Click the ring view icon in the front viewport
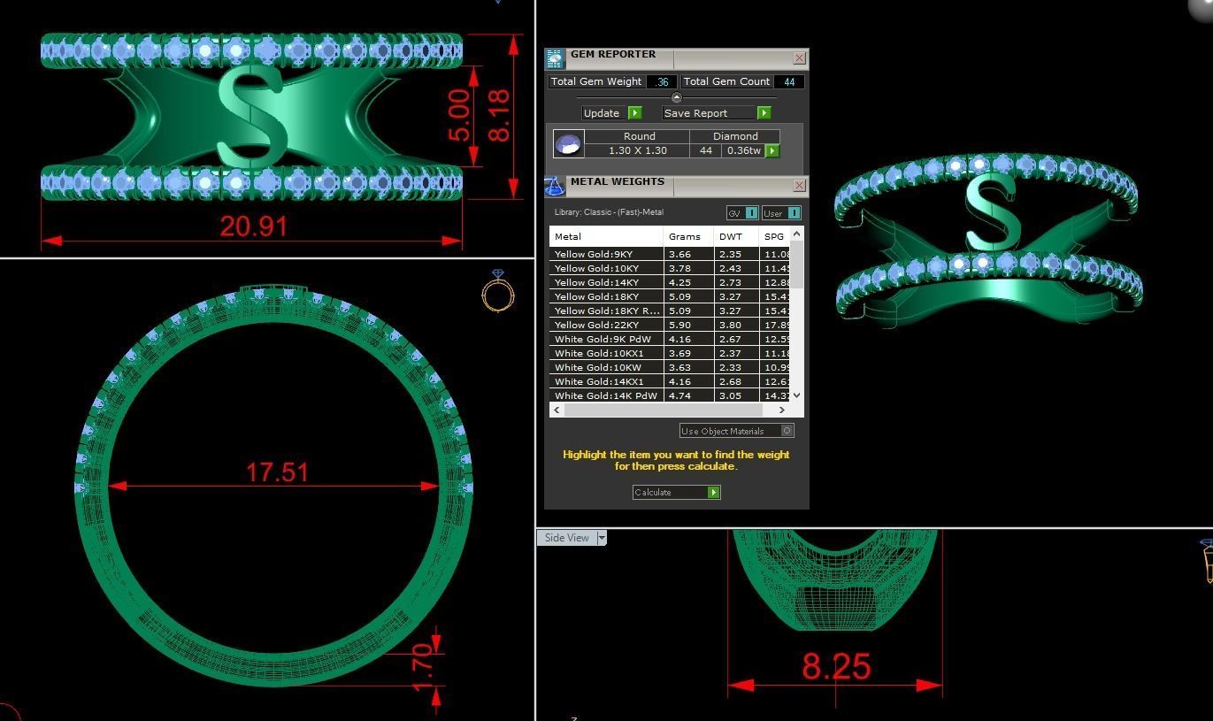Image resolution: width=1213 pixels, height=721 pixels. click(x=498, y=290)
